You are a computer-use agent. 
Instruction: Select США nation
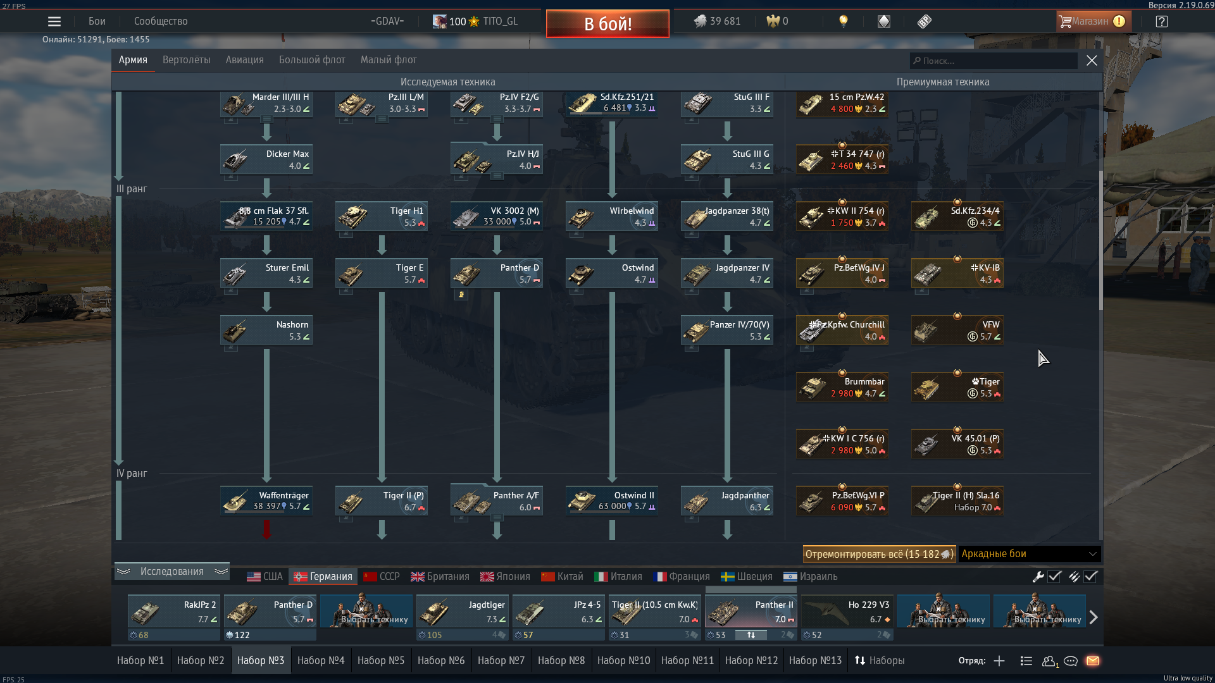265,577
